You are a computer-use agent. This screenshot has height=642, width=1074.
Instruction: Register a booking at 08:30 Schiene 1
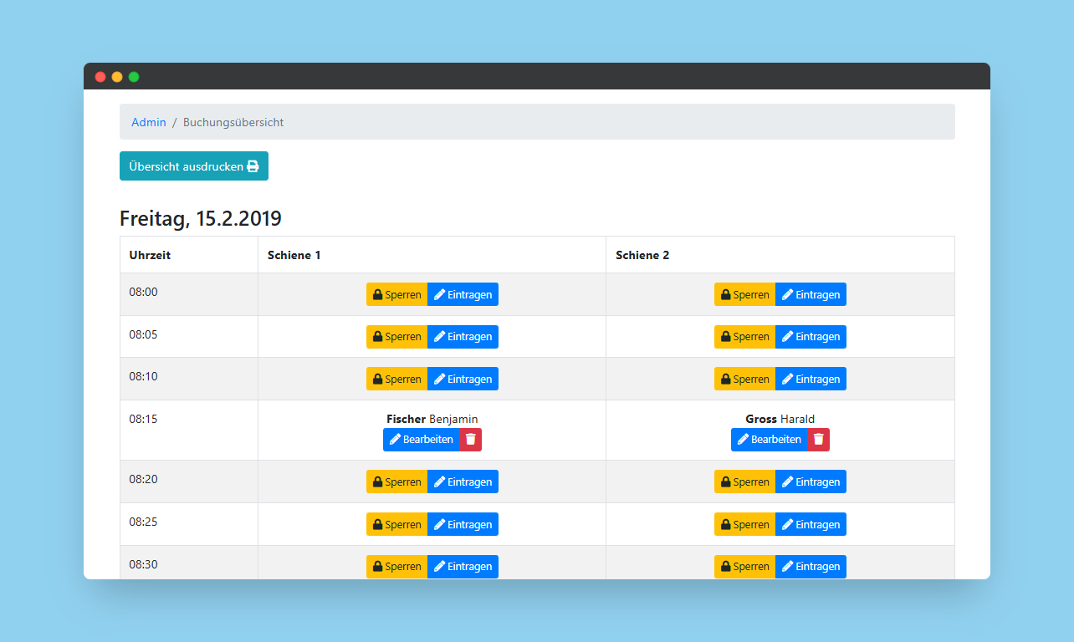pyautogui.click(x=463, y=567)
